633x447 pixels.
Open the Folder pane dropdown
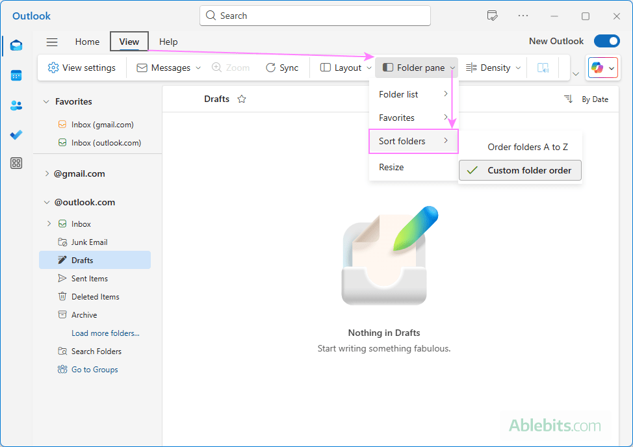point(417,68)
